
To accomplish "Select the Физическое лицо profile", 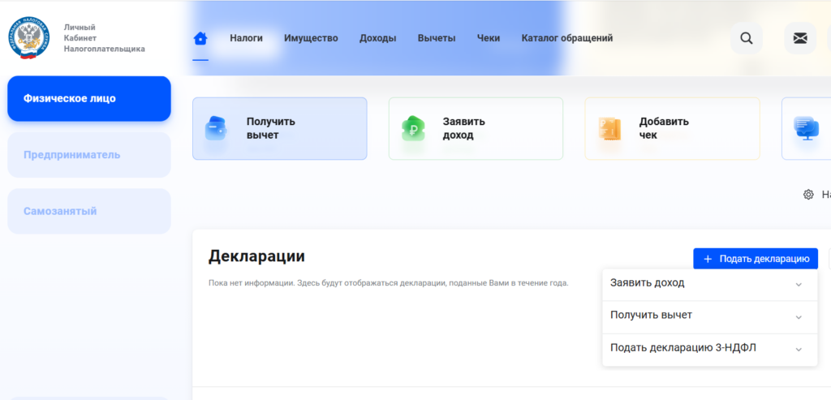I will pyautogui.click(x=89, y=98).
